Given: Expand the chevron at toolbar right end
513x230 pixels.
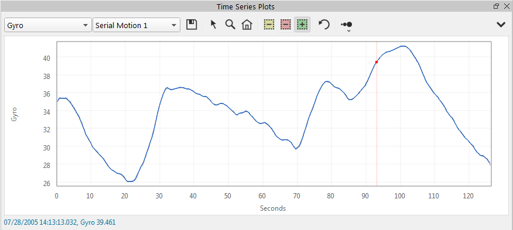Looking at the screenshot, I should click(x=501, y=25).
